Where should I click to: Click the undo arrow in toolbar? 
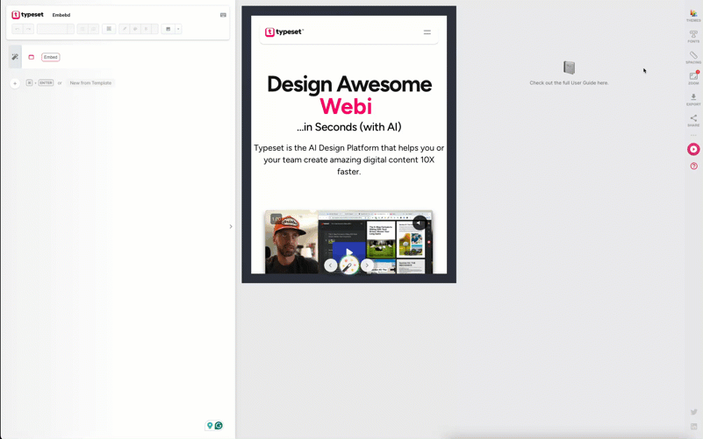click(18, 29)
